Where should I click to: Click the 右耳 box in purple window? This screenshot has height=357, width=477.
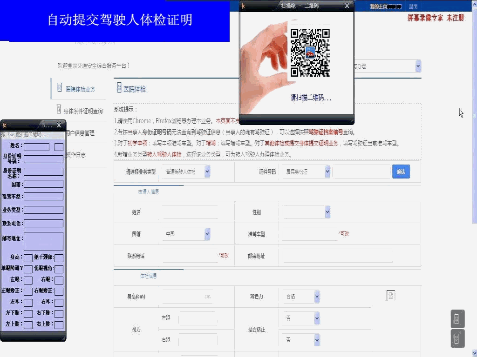pyautogui.click(x=59, y=302)
